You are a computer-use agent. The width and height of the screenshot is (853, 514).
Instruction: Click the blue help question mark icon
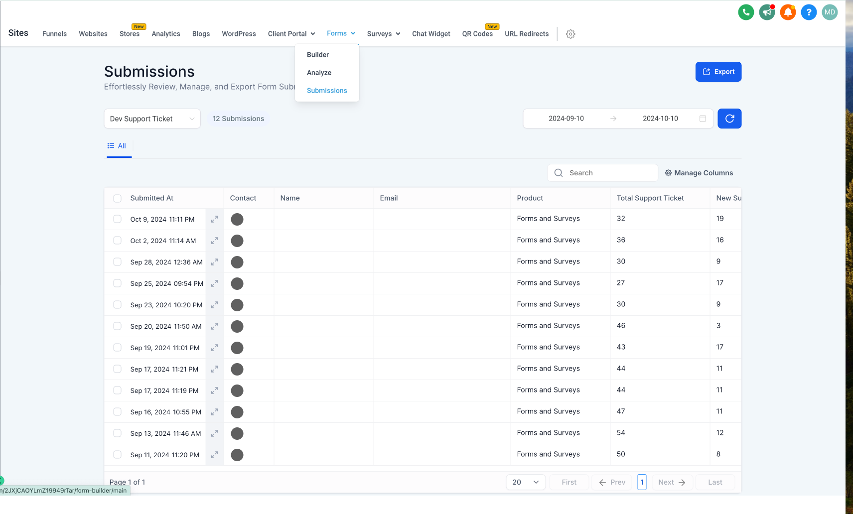pos(809,12)
